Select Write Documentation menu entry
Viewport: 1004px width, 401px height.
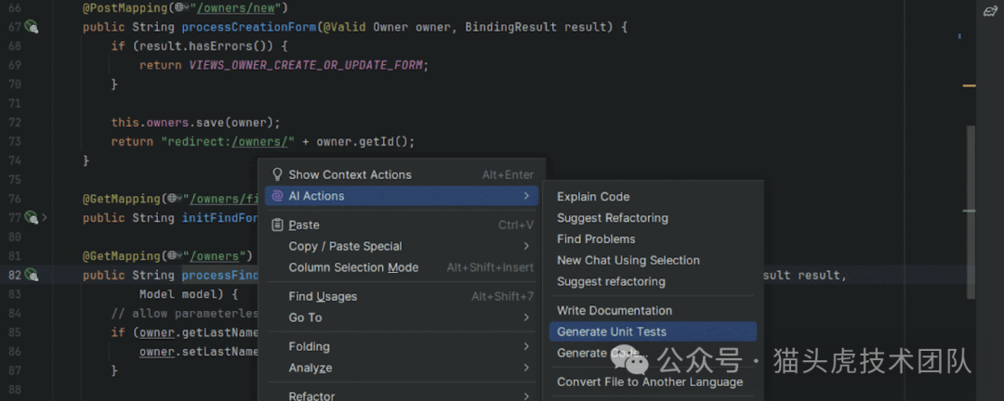click(614, 310)
